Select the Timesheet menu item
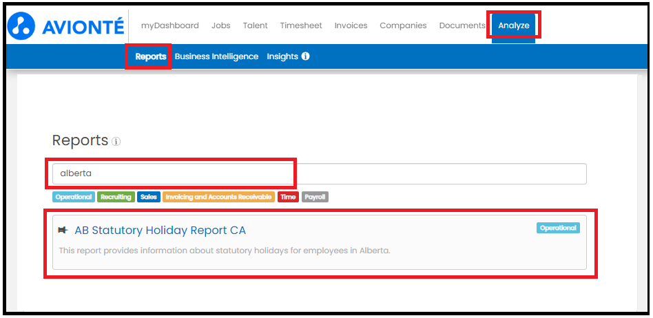653x318 pixels. (x=301, y=25)
